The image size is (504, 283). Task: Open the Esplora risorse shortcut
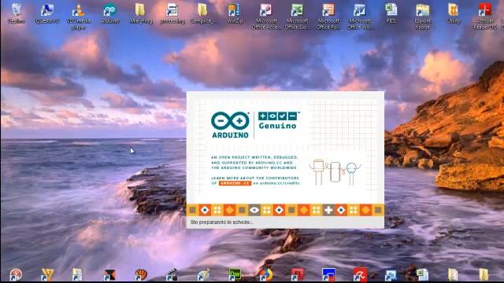[x=423, y=17]
